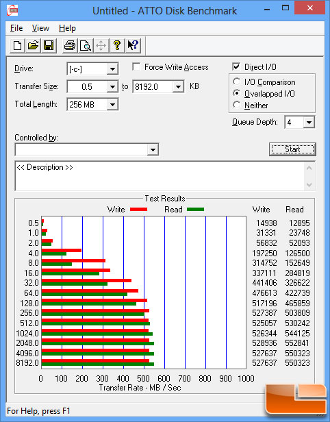
Task: Minimize the ATTO Disk Benchmark window
Action: click(x=267, y=10)
